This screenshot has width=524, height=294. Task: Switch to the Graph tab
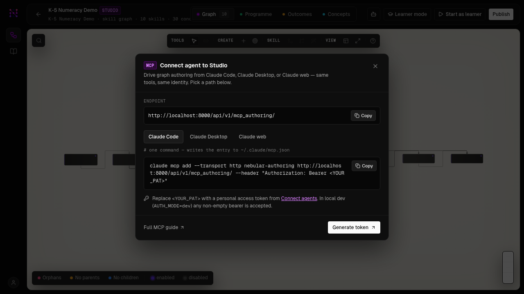pos(213,14)
